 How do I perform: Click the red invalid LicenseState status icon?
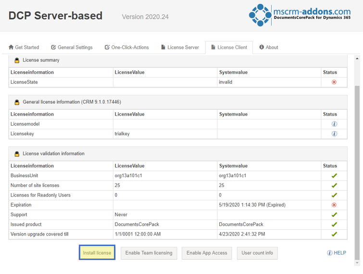(334, 82)
